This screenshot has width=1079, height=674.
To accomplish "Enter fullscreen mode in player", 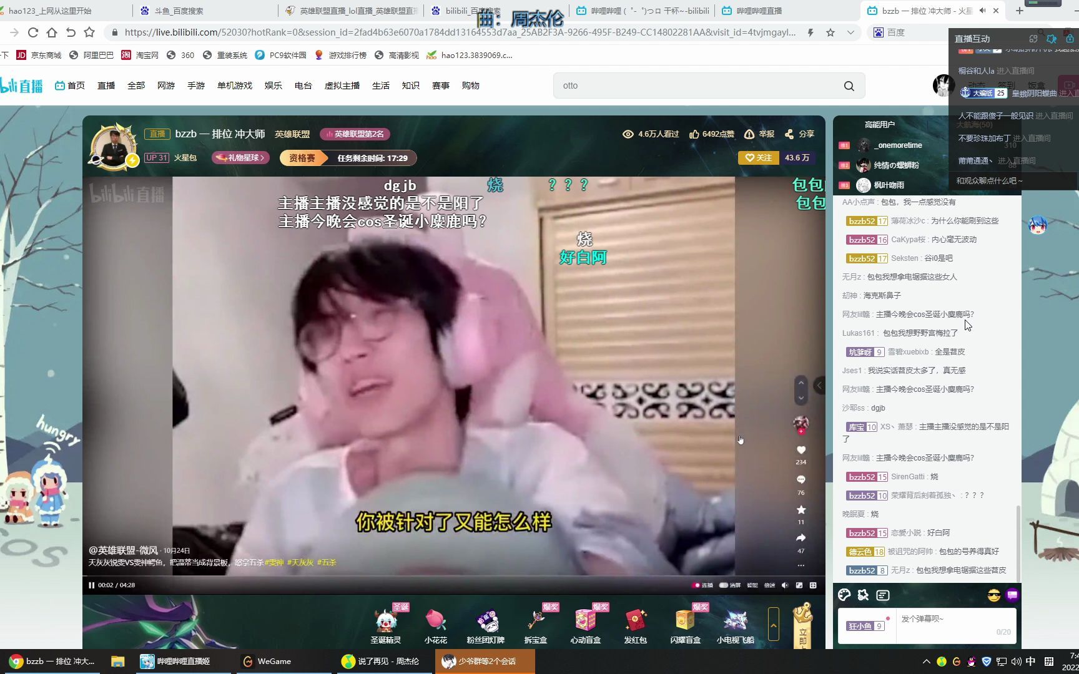I will point(813,585).
